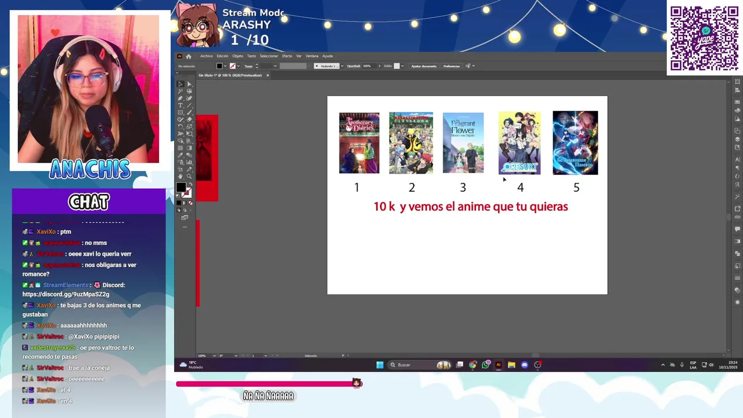Open Seleccionar menu
Image resolution: width=743 pixels, height=418 pixels.
click(269, 56)
